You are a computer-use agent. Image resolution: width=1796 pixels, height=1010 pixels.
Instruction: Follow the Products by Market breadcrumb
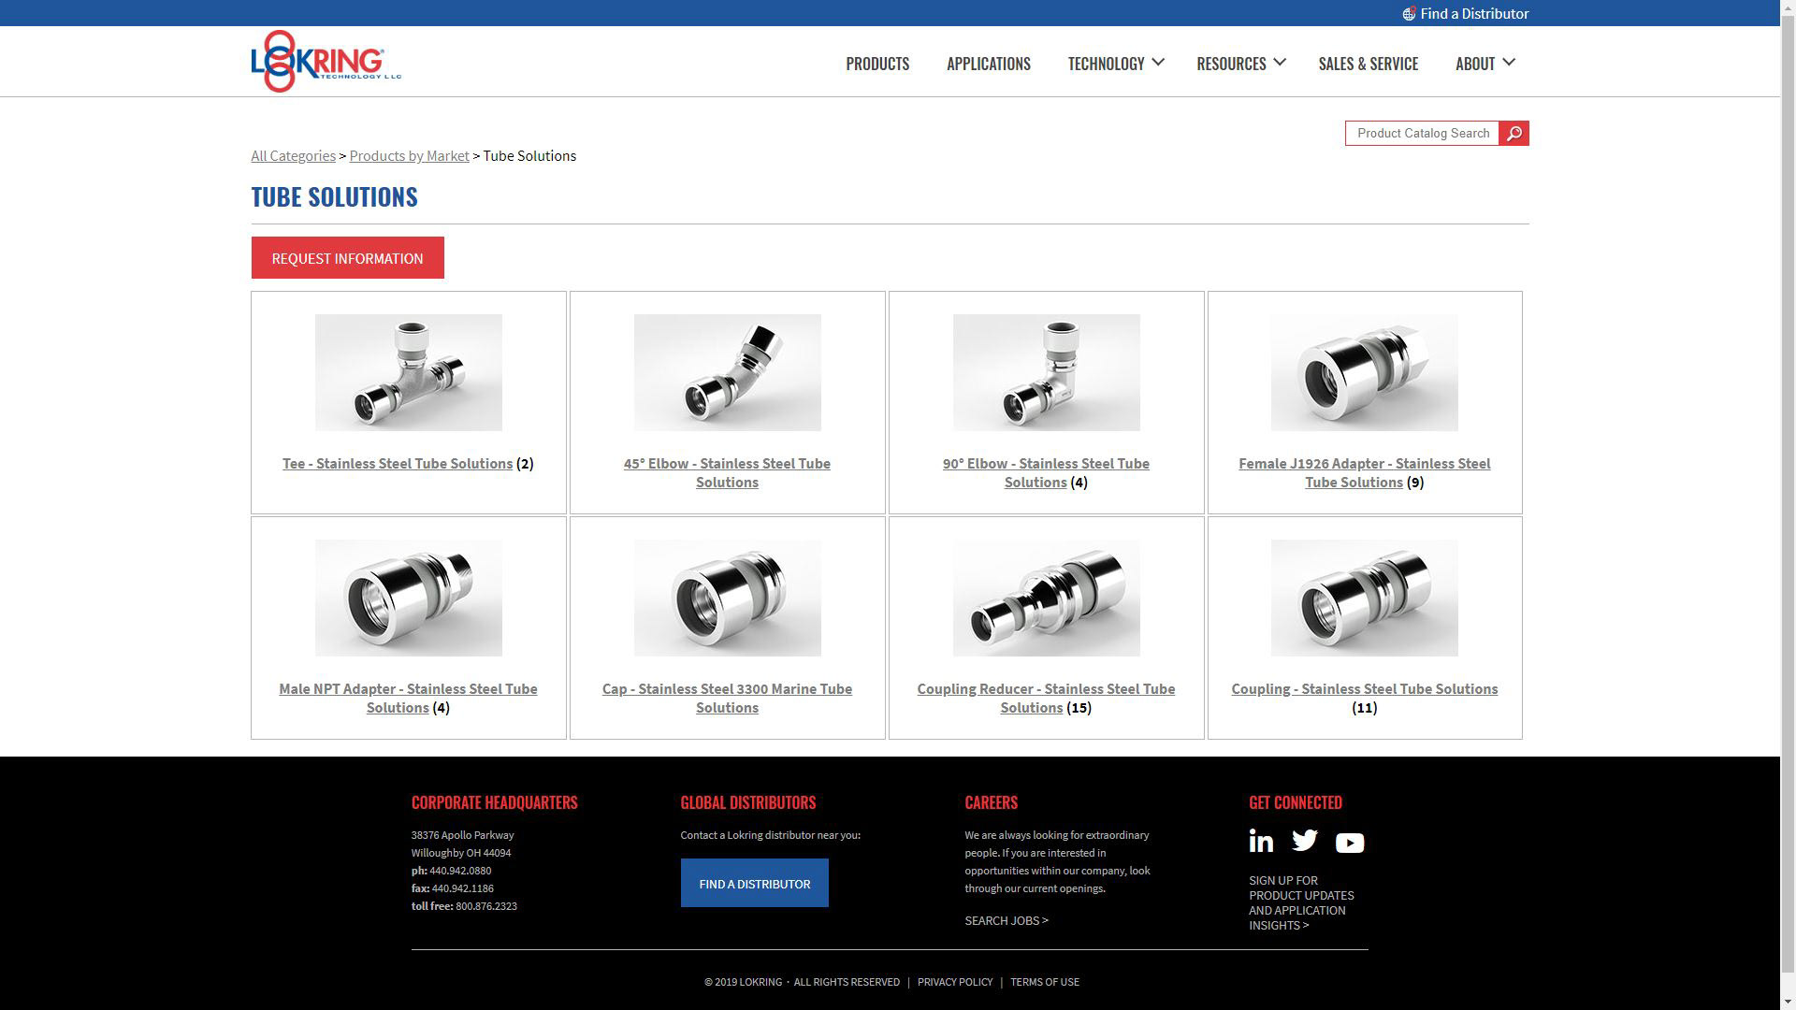pos(409,156)
